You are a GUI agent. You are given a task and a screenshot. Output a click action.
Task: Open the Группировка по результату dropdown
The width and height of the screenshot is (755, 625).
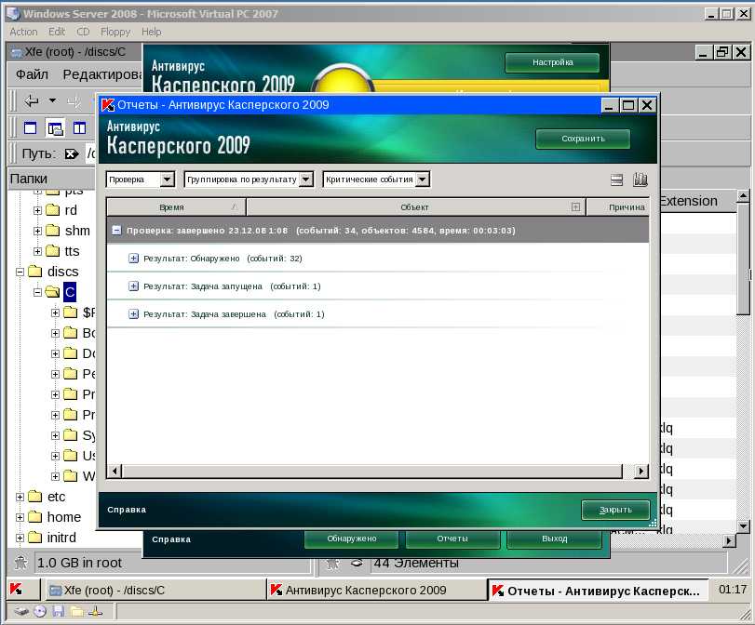(x=305, y=180)
